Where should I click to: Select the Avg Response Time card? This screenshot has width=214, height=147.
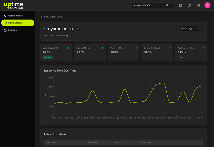(191, 53)
